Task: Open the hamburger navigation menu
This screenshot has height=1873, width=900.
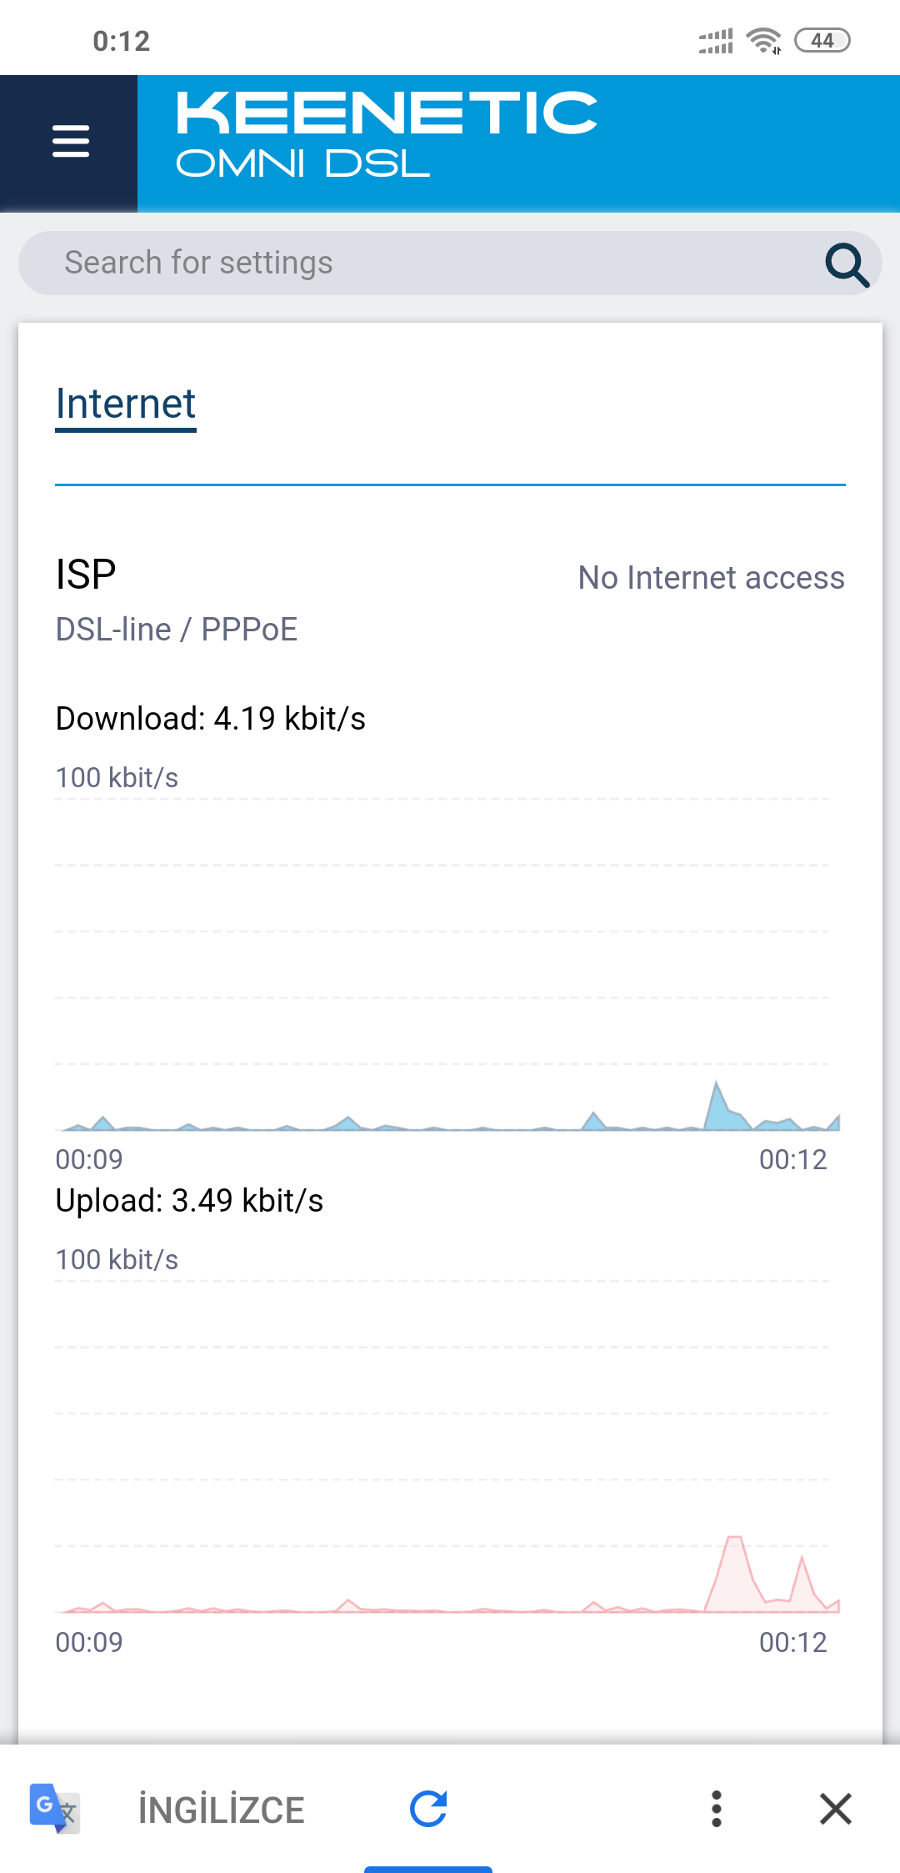Action: 70,141
